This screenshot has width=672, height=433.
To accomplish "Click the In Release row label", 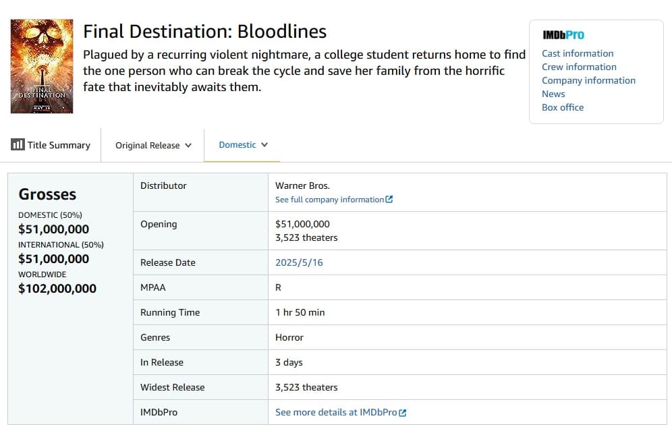I will (x=162, y=362).
